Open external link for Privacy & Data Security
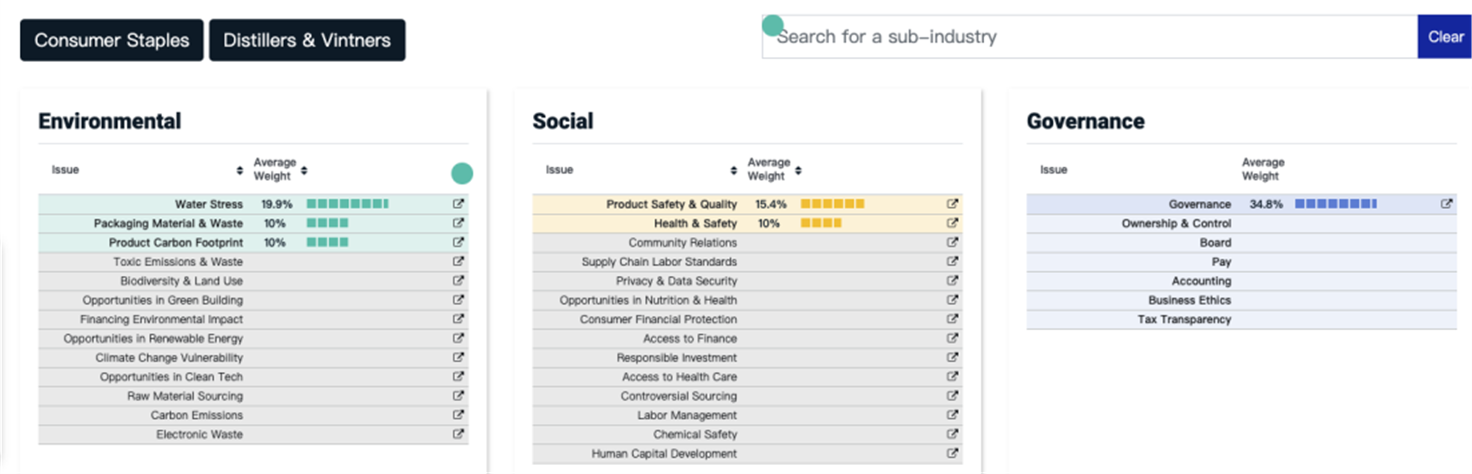 [952, 281]
